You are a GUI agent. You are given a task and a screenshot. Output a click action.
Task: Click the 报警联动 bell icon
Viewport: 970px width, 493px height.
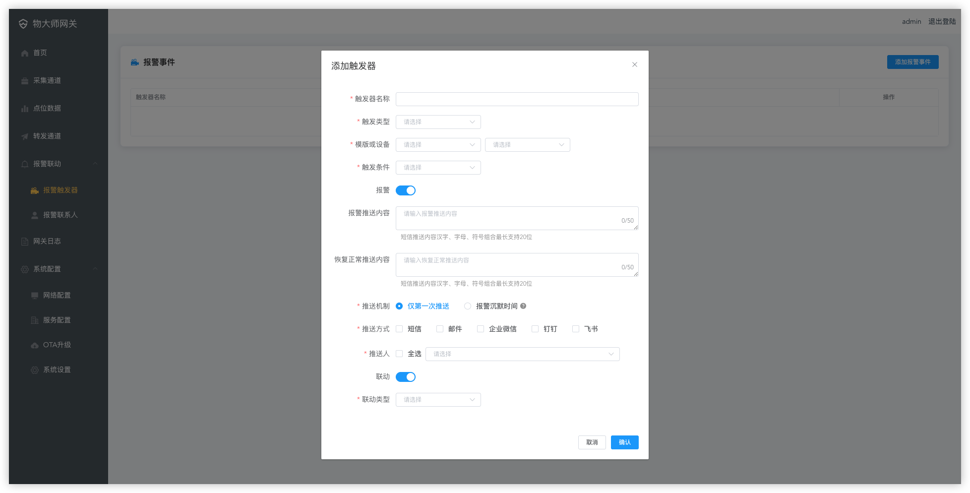[x=24, y=164]
